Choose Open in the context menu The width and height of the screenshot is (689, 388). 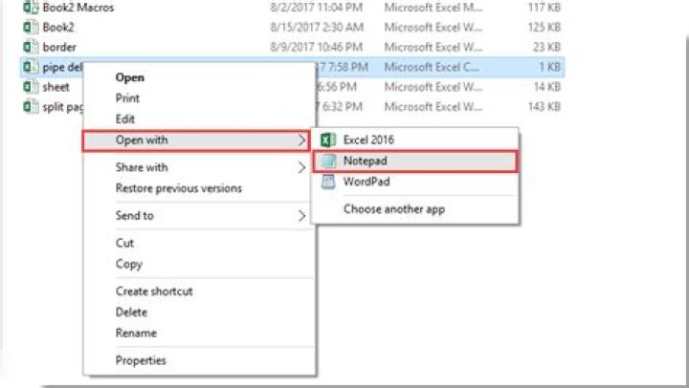tap(129, 77)
